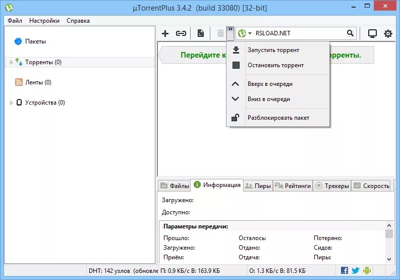Screen dimensions: 400x280
Task: Select Торренты (0) in the sidebar
Action: pyautogui.click(x=80, y=62)
